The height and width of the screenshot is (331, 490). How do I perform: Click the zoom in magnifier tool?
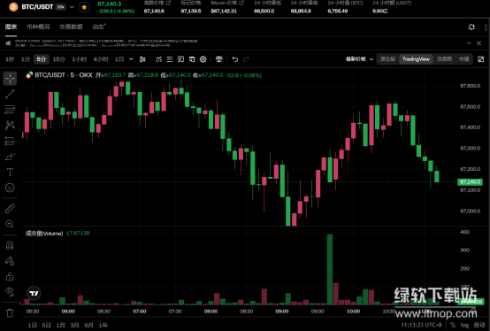[10, 224]
